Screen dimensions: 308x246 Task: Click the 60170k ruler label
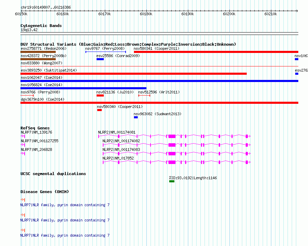[x=105, y=14]
